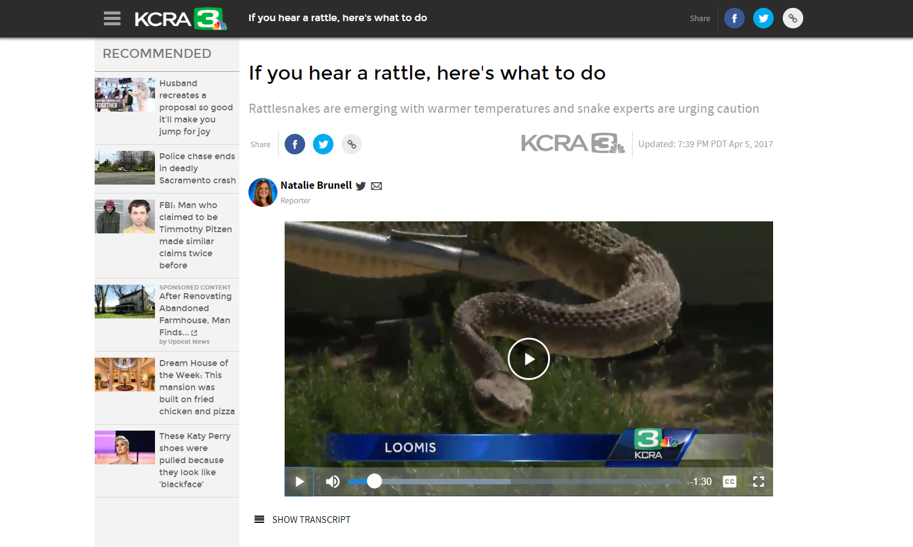This screenshot has height=547, width=913.
Task: Open 'Husband recreates a proposal' article
Action: (196, 107)
